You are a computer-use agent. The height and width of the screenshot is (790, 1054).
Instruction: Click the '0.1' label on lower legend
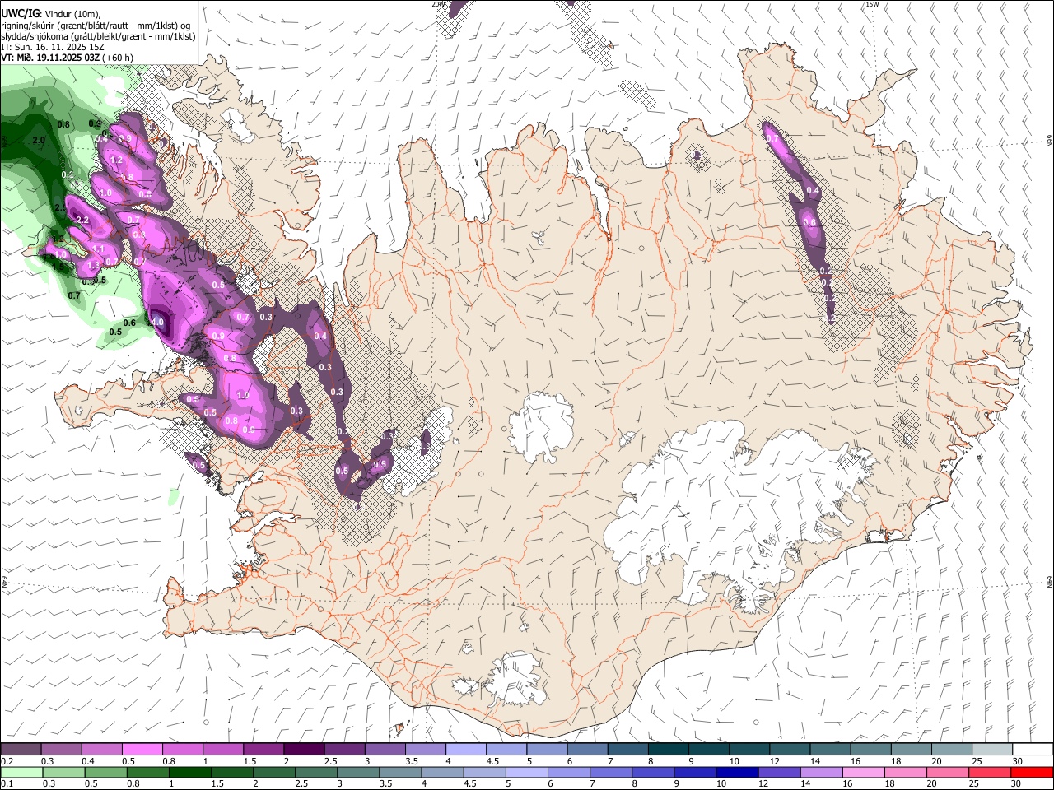(7, 783)
